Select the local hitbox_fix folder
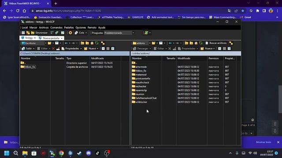282x158 pixels. [x=30, y=67]
